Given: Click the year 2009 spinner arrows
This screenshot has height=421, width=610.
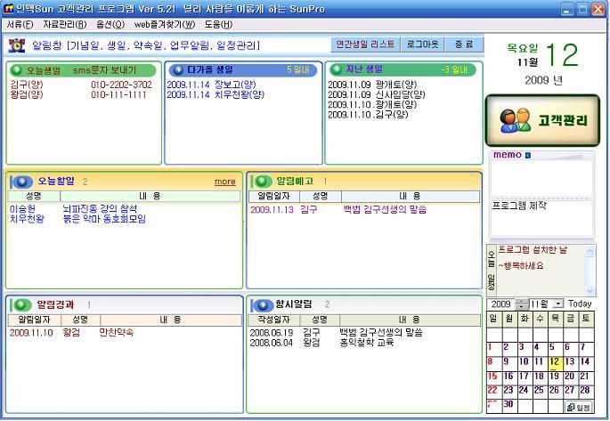Looking at the screenshot, I should tap(521, 304).
